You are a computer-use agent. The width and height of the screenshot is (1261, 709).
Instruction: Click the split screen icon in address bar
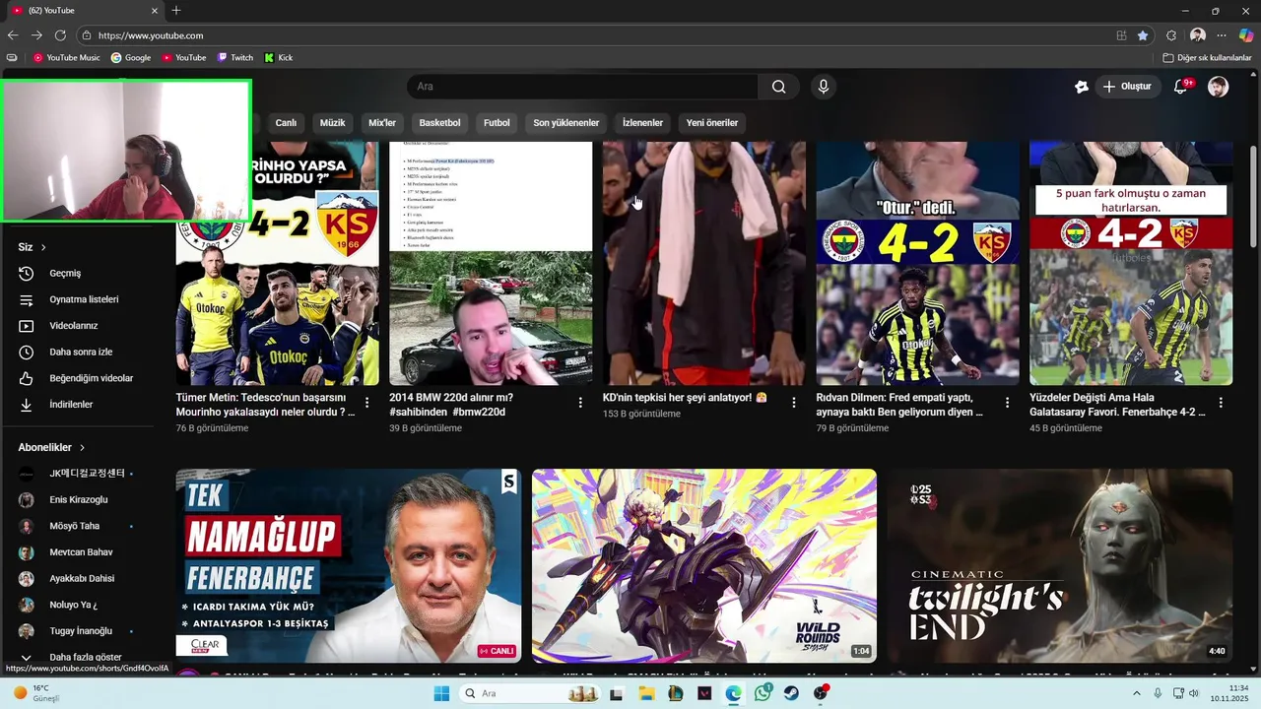(x=1121, y=35)
